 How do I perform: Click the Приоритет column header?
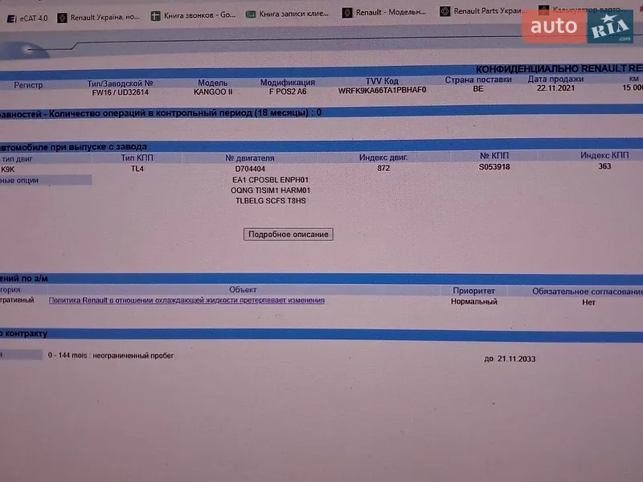click(473, 291)
